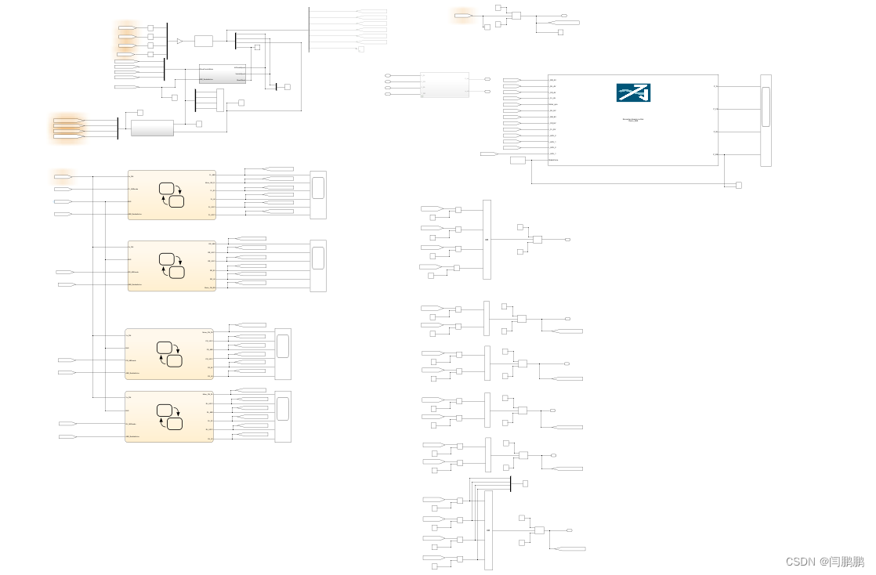The image size is (876, 575).
Task: Click the tall Demux bar feeding the scope
Action: [487, 239]
